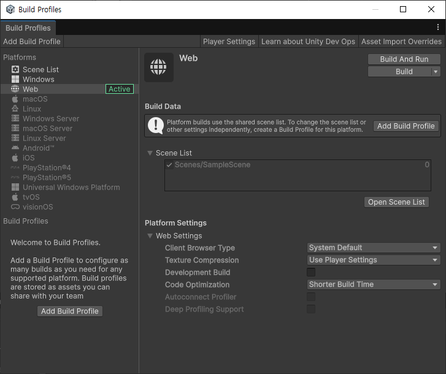Click the Universal Windows Platform icon
This screenshot has height=374, width=446.
(x=15, y=187)
